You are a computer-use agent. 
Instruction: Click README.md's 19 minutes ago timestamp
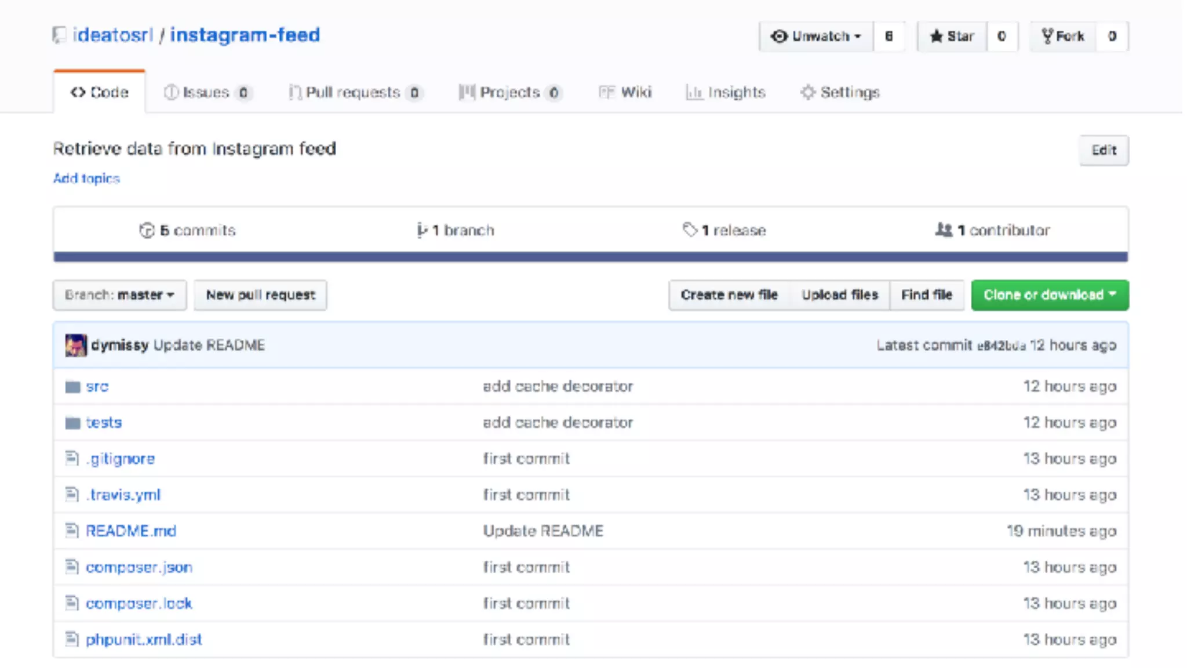1061,531
